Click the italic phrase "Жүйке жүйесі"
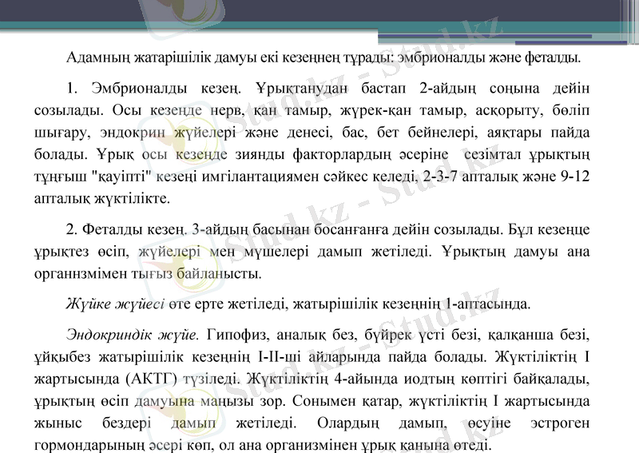The image size is (639, 453). (x=115, y=304)
